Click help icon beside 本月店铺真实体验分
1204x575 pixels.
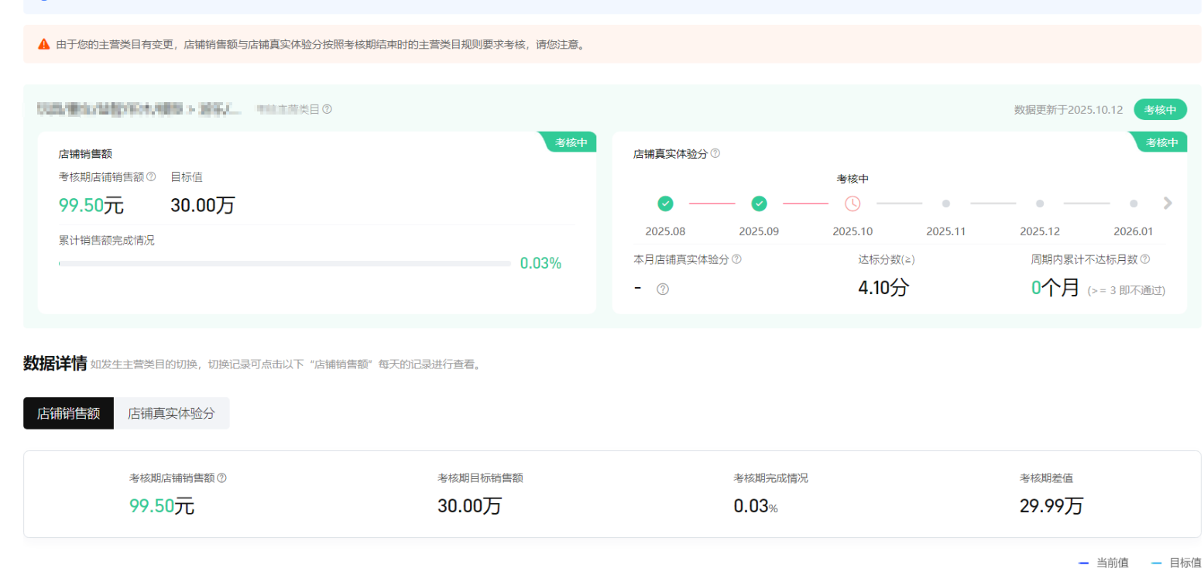coord(736,259)
